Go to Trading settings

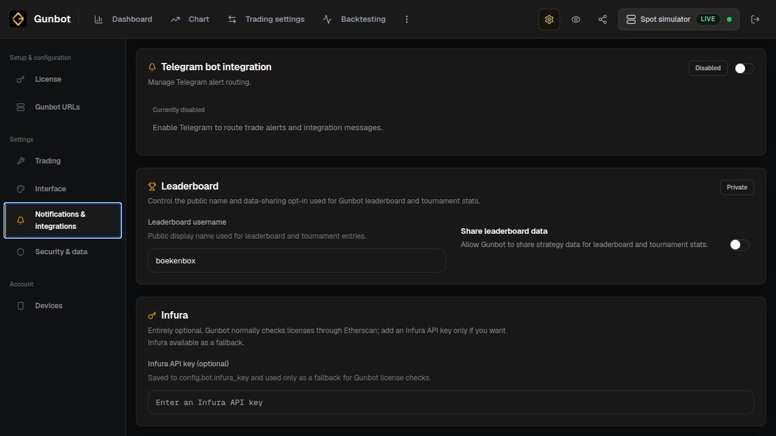pyautogui.click(x=266, y=19)
